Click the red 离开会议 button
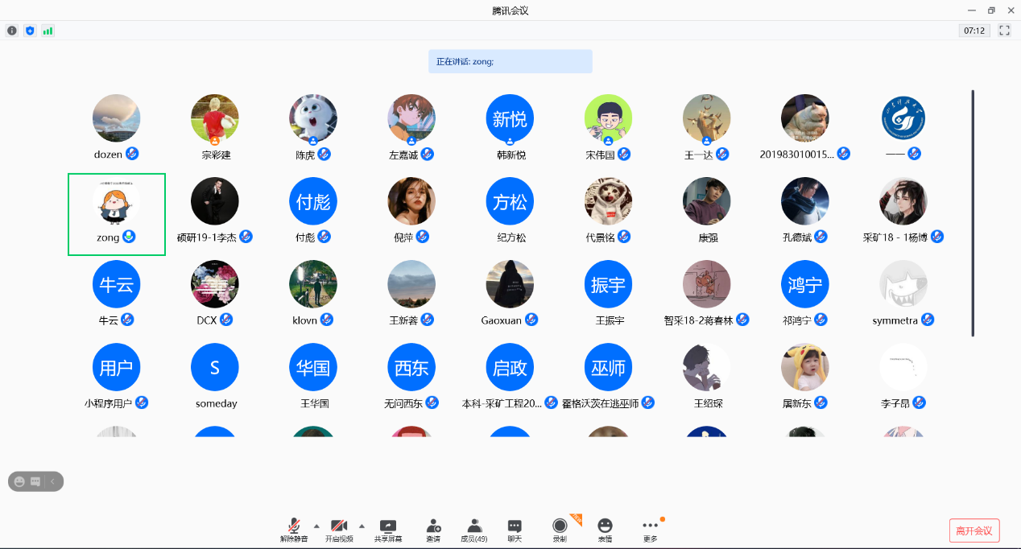 (974, 530)
